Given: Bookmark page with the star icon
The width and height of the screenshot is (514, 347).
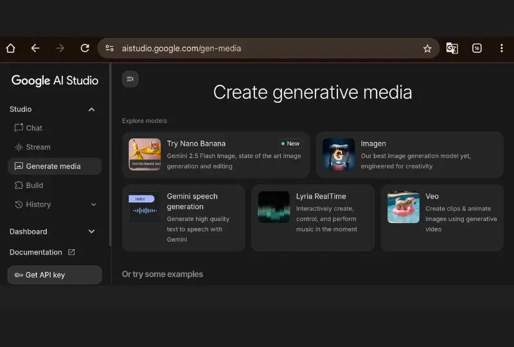Looking at the screenshot, I should tap(427, 48).
